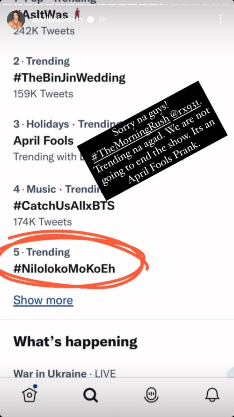The width and height of the screenshot is (234, 417).
Task: Open the #TheBinJinWedding trend
Action: (69, 78)
